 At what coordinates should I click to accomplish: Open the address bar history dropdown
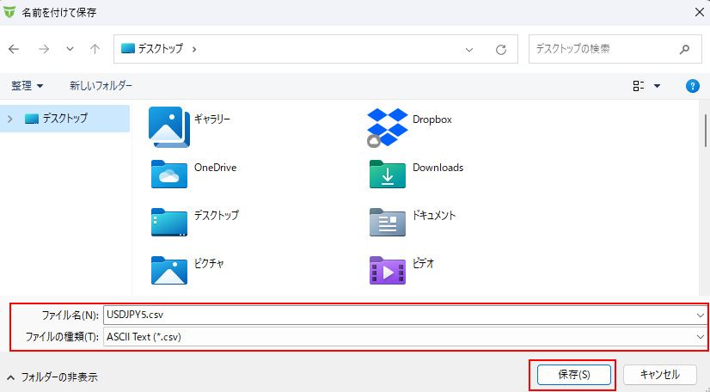469,50
